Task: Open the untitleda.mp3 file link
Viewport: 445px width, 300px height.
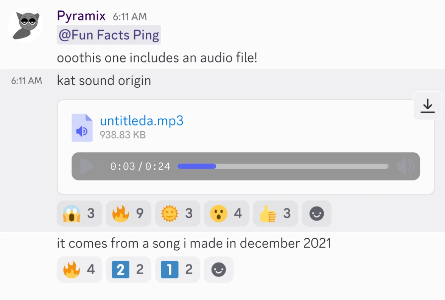Action: click(x=142, y=121)
